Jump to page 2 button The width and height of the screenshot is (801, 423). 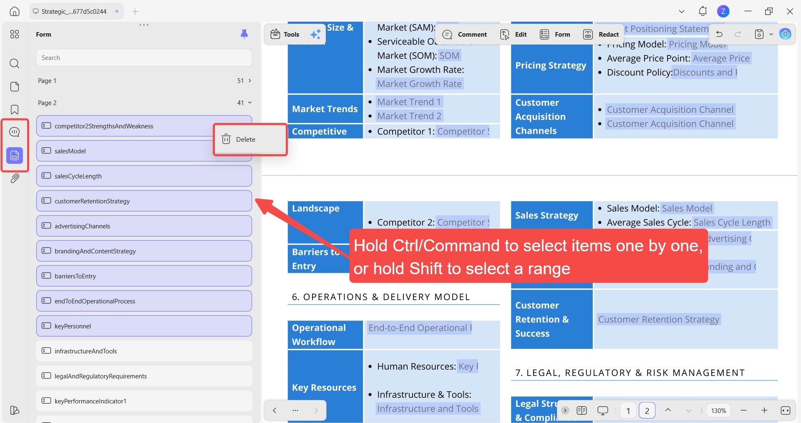click(647, 410)
